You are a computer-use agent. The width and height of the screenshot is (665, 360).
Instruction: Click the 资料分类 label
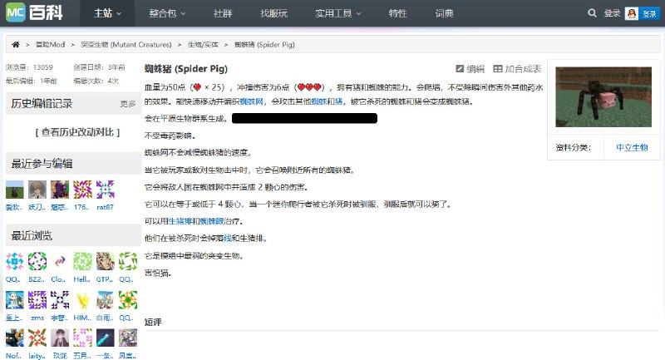(573, 147)
